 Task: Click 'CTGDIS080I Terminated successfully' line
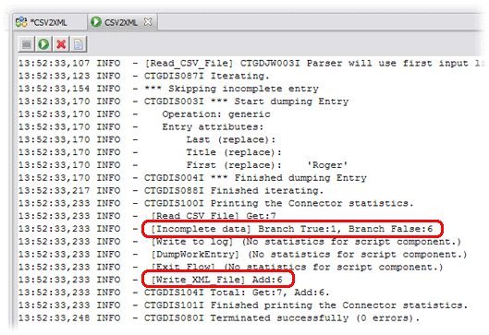[x=282, y=317]
